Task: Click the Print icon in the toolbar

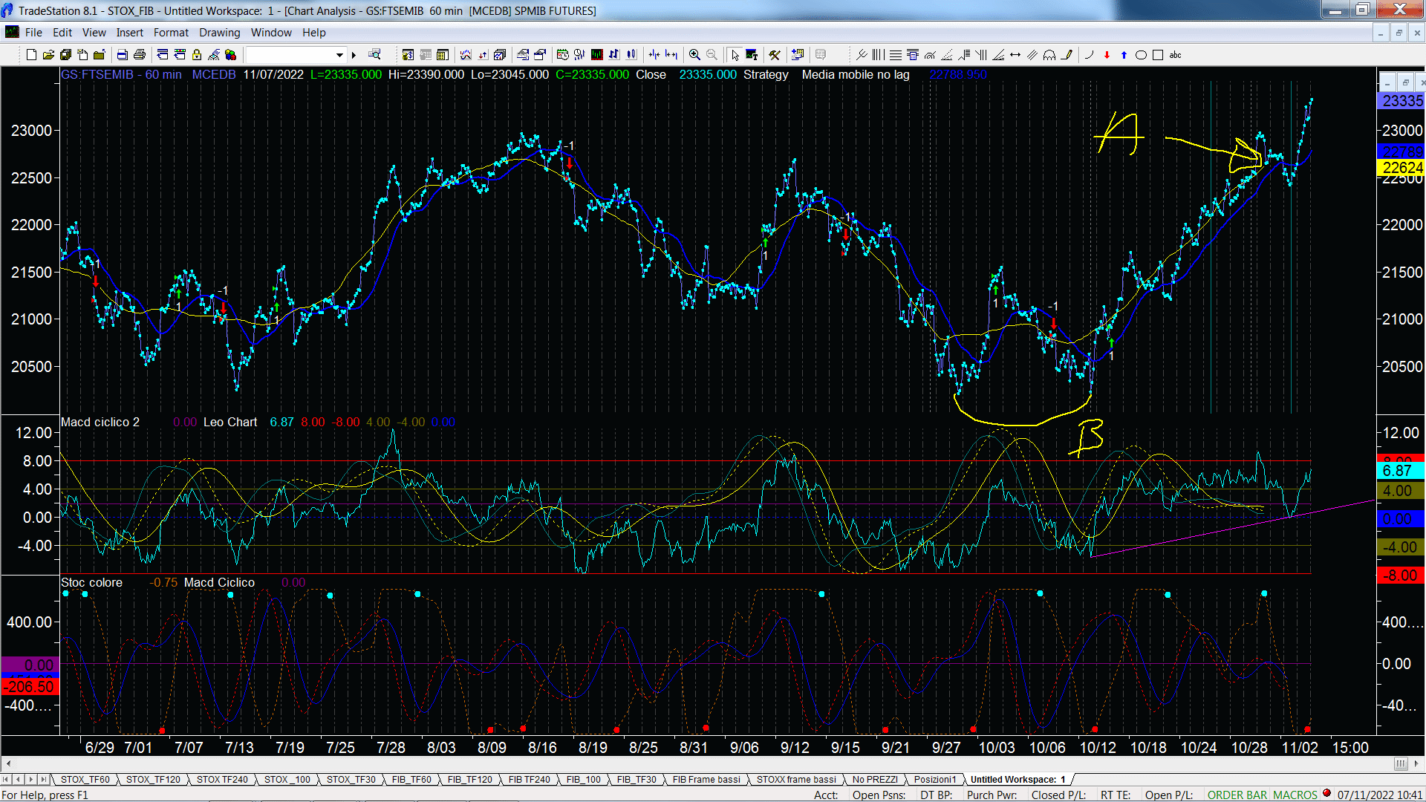Action: [x=139, y=55]
